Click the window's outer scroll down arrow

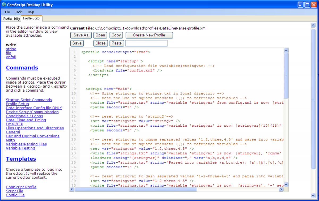tap(313, 196)
